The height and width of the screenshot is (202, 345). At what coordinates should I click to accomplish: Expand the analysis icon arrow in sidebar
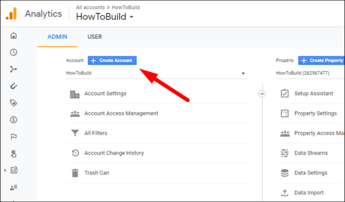5,170
